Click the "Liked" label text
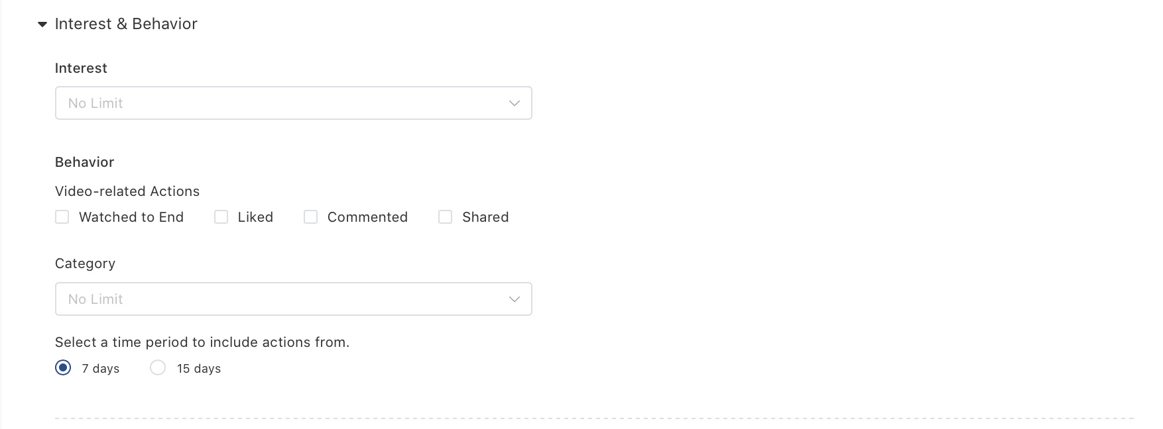This screenshot has width=1163, height=429. [x=255, y=217]
